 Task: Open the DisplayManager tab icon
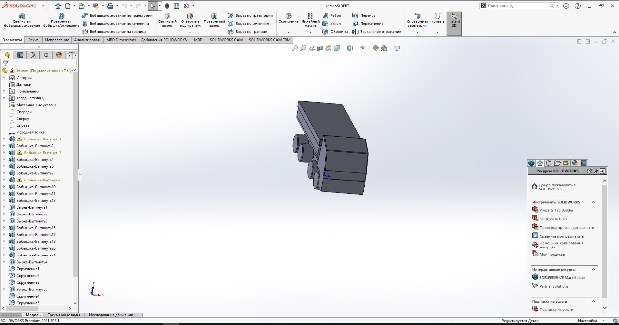pos(59,55)
